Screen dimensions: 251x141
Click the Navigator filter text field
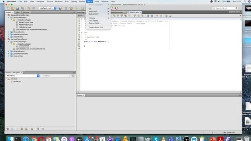click(x=56, y=76)
